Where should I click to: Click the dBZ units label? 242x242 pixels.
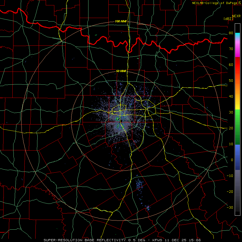[228, 19]
